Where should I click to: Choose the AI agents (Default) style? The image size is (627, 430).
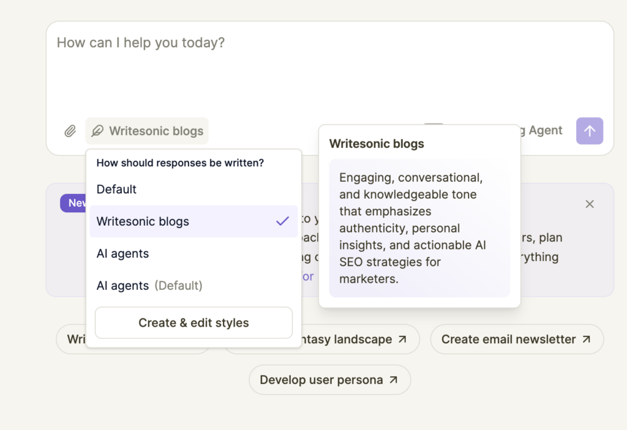(193, 285)
